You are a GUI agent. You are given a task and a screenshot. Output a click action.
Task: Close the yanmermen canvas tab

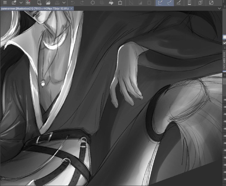click(71, 9)
